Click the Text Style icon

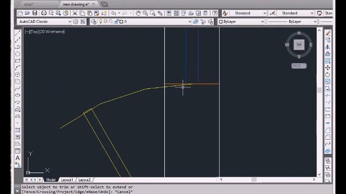point(225,13)
